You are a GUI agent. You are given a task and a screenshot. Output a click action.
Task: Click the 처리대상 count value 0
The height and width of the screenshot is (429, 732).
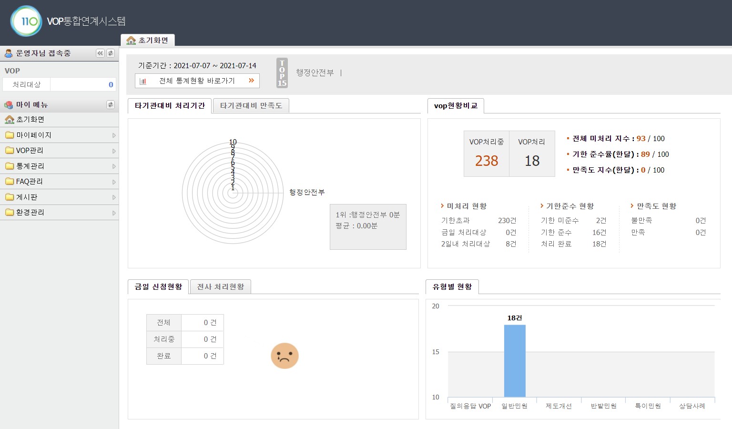coord(111,85)
